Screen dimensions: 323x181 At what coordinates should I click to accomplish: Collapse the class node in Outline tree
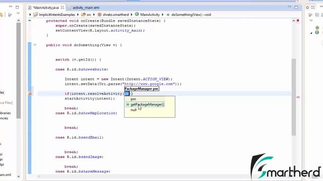[x=311, y=33]
